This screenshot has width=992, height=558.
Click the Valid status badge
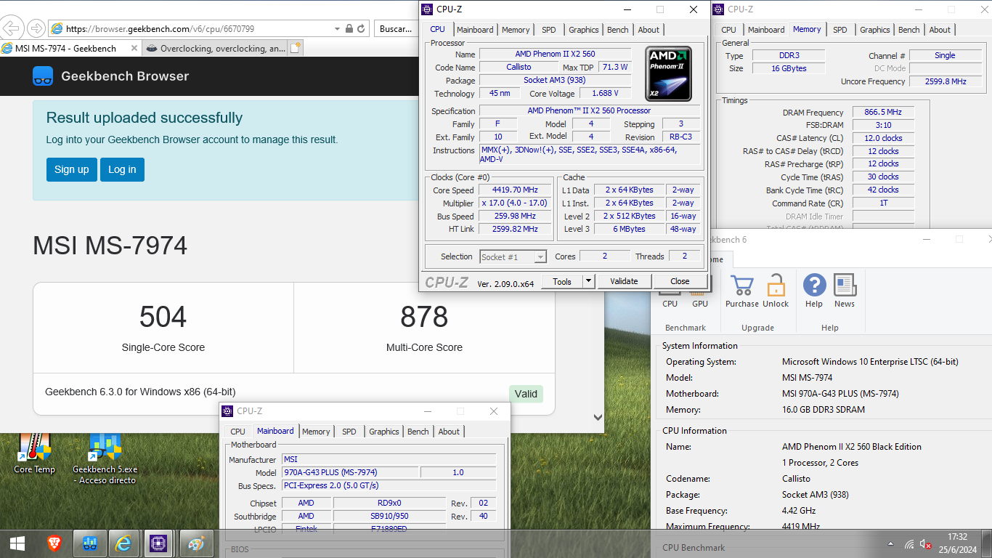(526, 394)
